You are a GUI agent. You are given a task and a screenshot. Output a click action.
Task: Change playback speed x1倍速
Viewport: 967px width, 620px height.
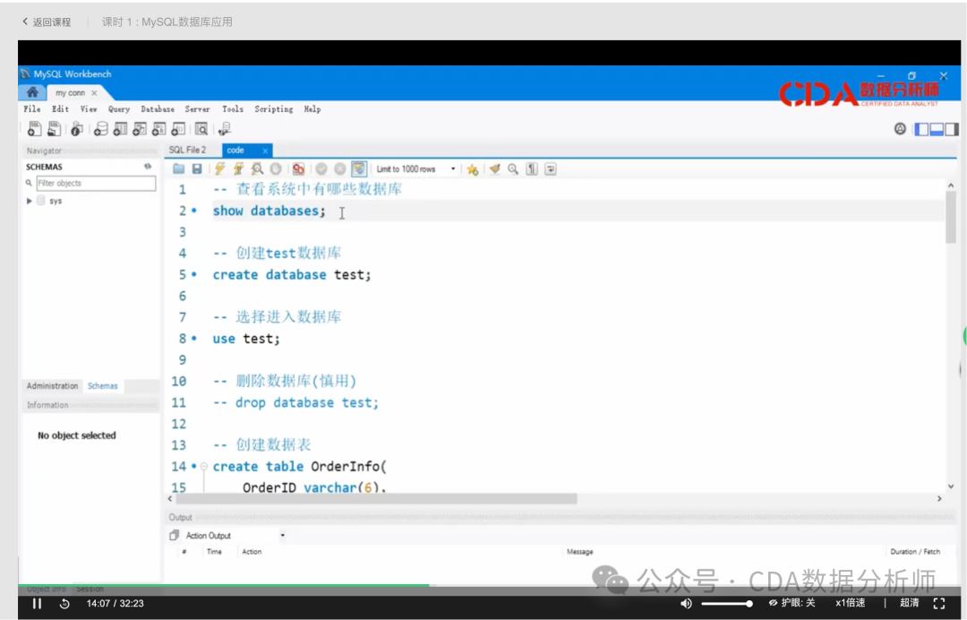pyautogui.click(x=850, y=603)
